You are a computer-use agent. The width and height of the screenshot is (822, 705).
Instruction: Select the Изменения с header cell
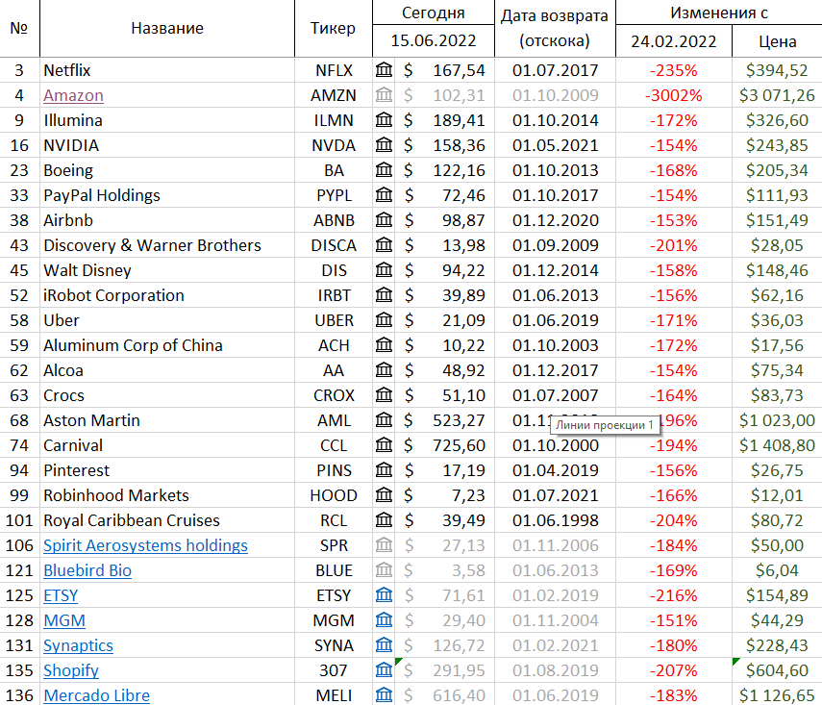coord(719,13)
